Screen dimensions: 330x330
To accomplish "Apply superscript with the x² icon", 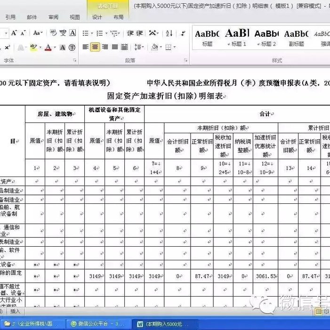I will point(7,48).
